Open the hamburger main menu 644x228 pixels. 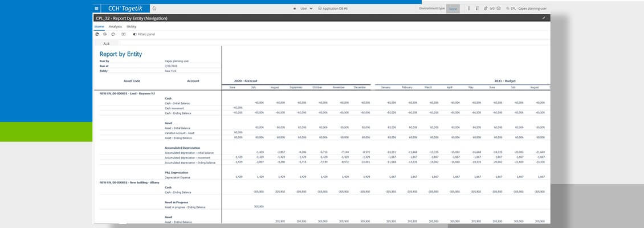[x=96, y=9]
